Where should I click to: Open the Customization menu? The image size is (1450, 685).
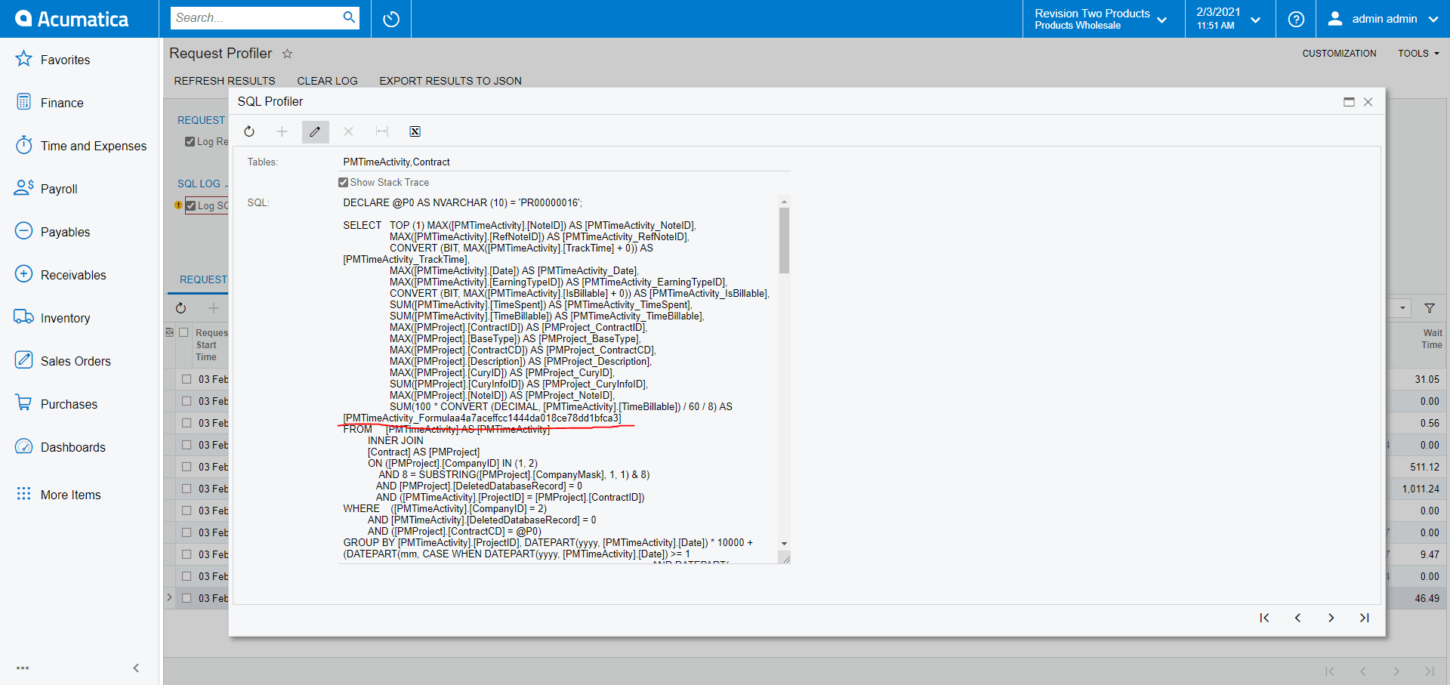click(x=1339, y=54)
